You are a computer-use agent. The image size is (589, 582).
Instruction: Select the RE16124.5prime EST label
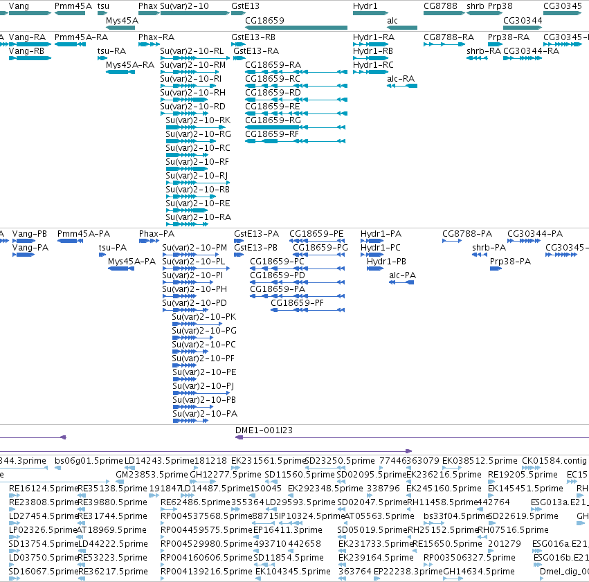click(x=44, y=489)
